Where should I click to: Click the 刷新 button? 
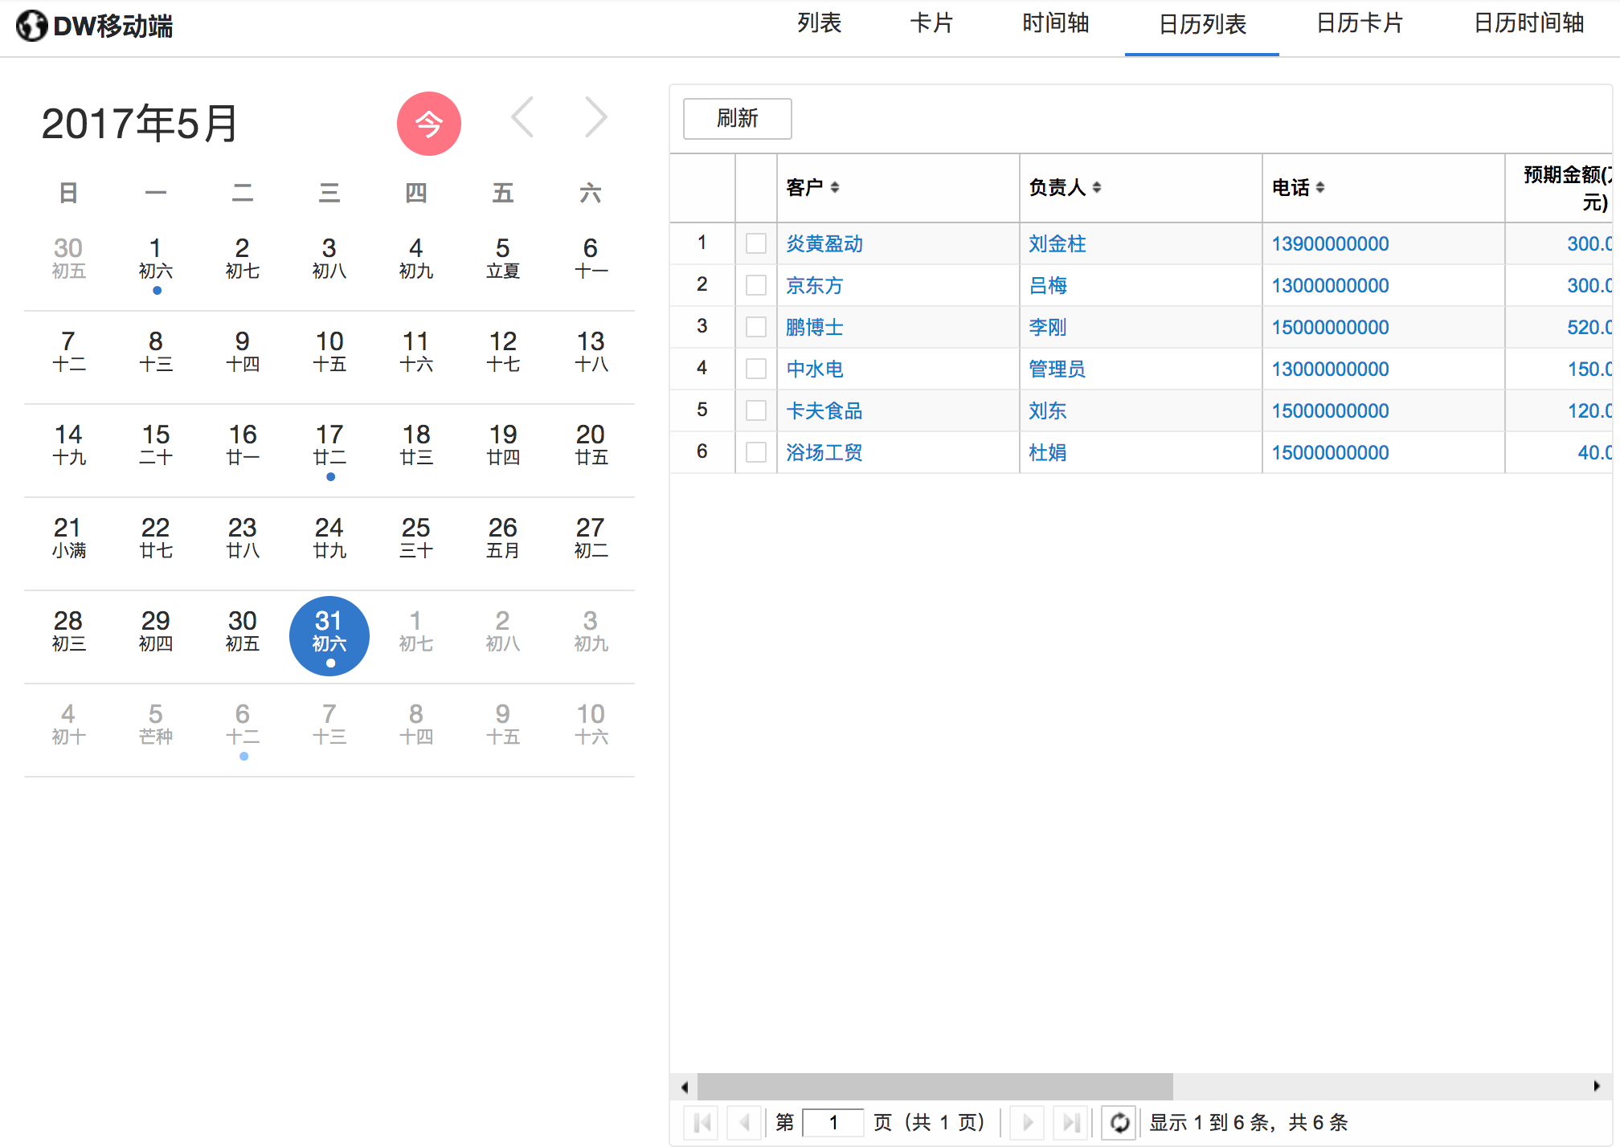(737, 119)
